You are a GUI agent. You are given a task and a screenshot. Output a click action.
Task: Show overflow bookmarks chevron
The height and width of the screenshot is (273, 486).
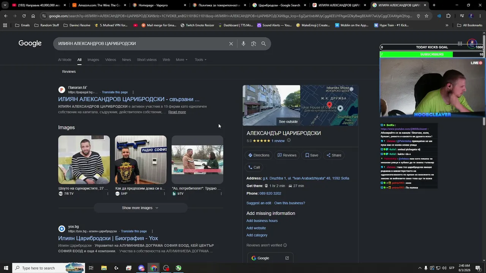pos(447,25)
